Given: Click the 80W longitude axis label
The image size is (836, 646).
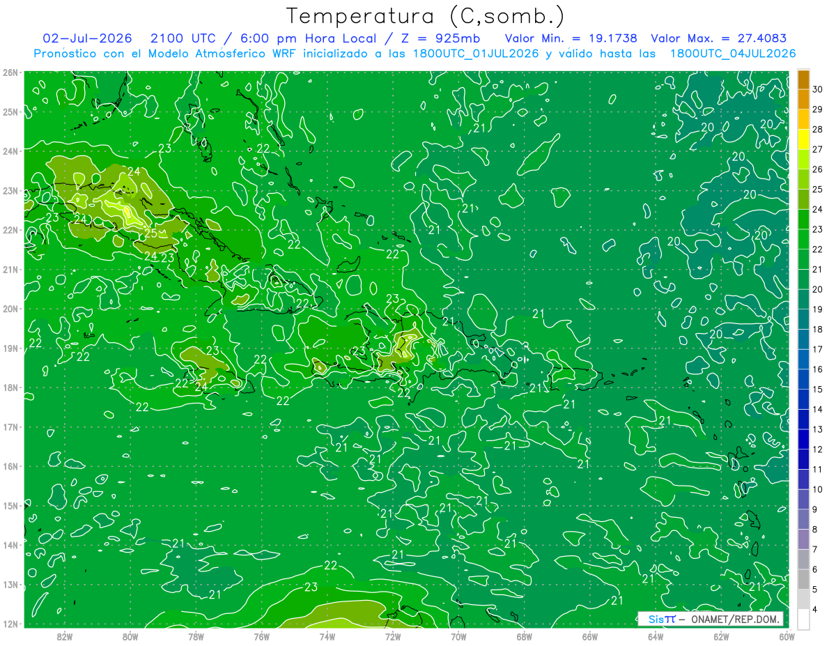Looking at the screenshot, I should (130, 636).
